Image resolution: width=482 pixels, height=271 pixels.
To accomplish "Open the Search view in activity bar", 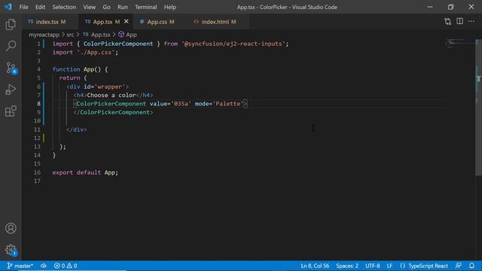I will (x=11, y=46).
